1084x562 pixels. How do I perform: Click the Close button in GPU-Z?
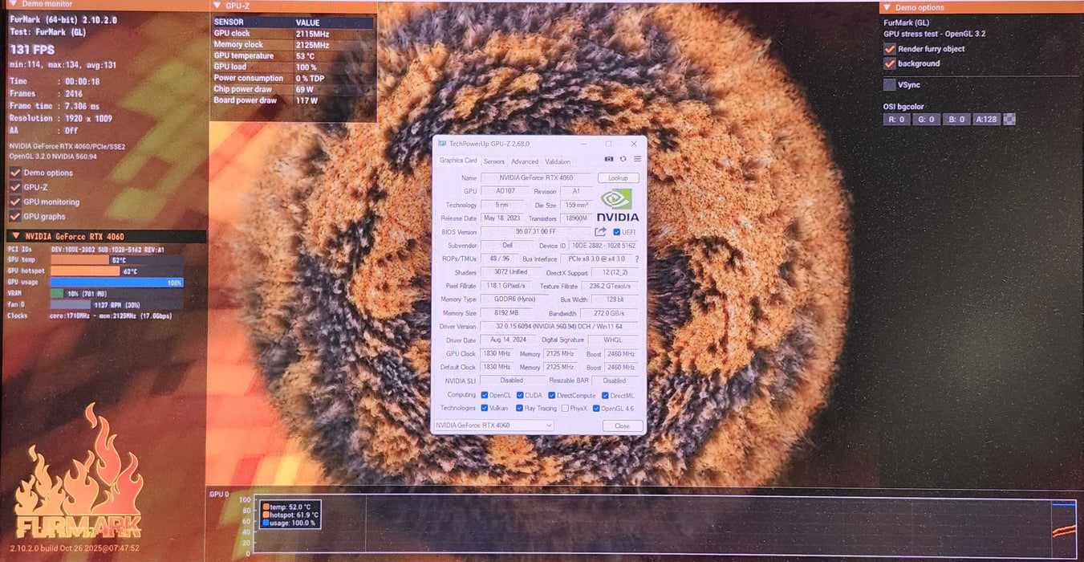pos(623,426)
